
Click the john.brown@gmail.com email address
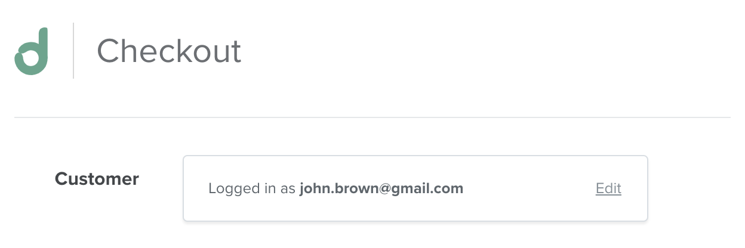(x=381, y=188)
